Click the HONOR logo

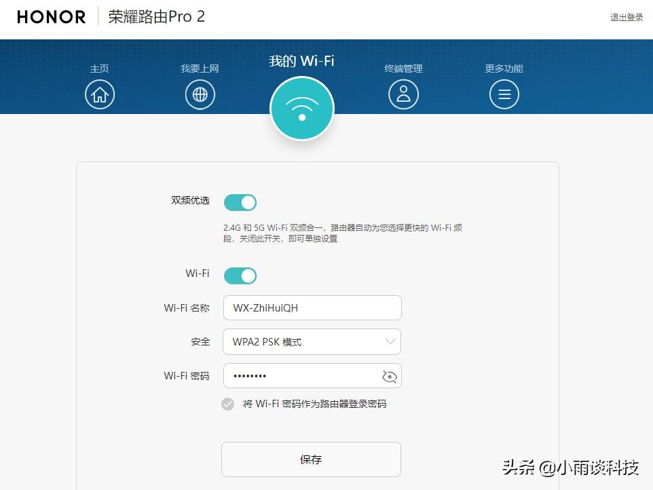click(51, 16)
